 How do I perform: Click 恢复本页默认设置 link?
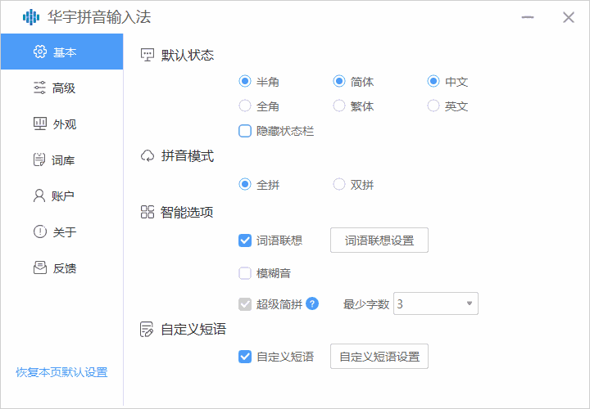tap(61, 372)
